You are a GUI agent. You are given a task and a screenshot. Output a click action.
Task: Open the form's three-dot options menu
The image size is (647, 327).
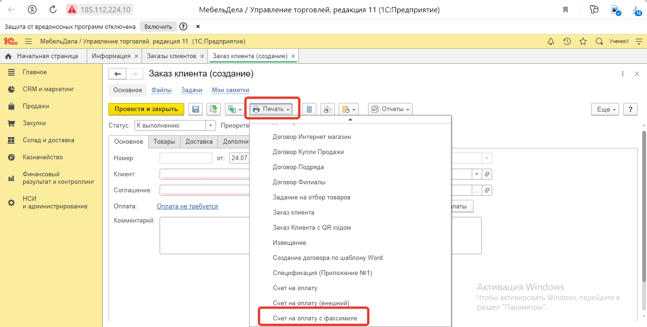623,74
